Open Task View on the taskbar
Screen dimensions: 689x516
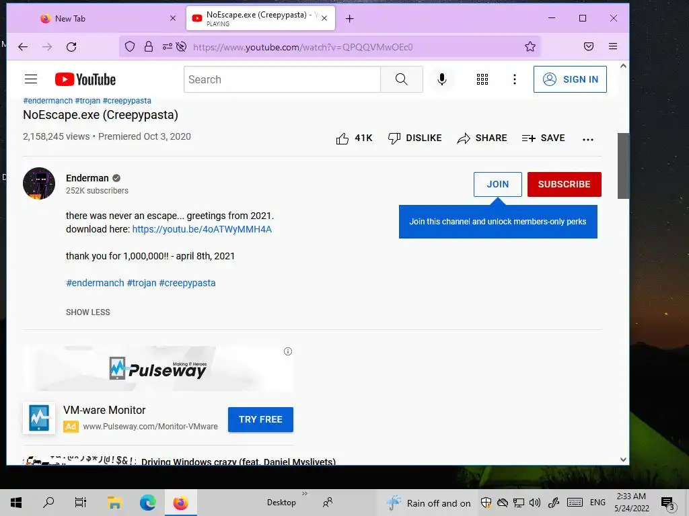pos(81,503)
